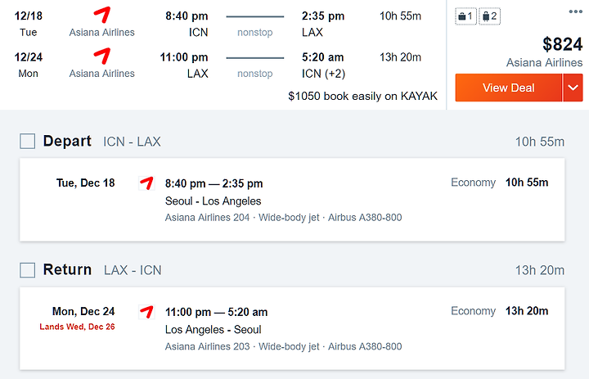Click the Asiana Airlines provider name under price

[x=544, y=62]
